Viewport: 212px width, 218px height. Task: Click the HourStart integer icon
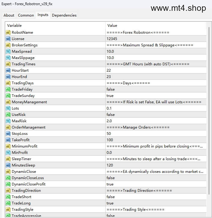pyautogui.click(x=8, y=70)
